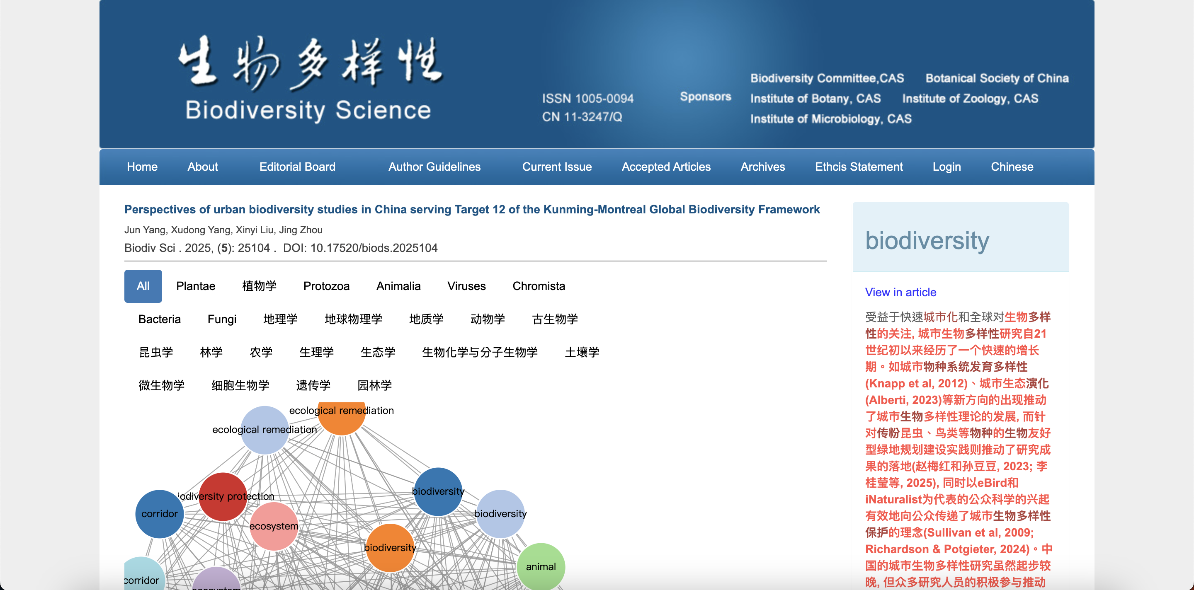Select the All category filter
The width and height of the screenshot is (1194, 590).
[143, 286]
